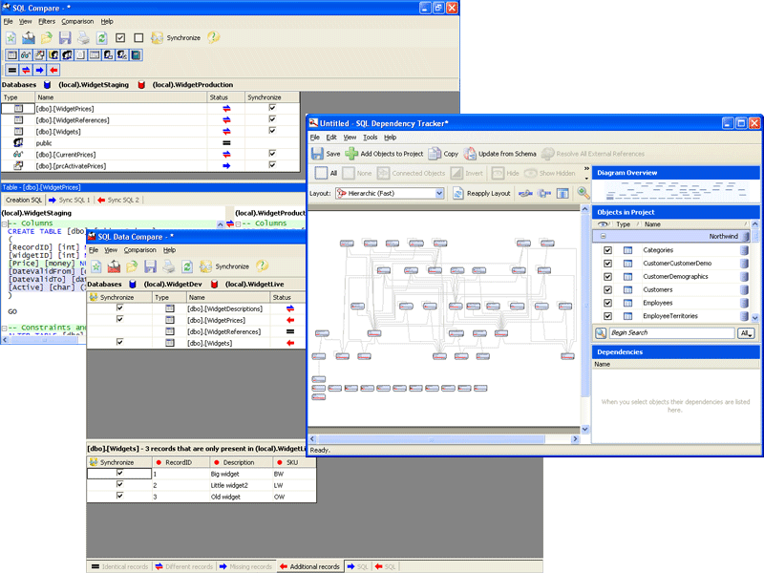Image resolution: width=764 pixels, height=573 pixels.
Task: Switch to the Creation SQL tab
Action: [23, 201]
